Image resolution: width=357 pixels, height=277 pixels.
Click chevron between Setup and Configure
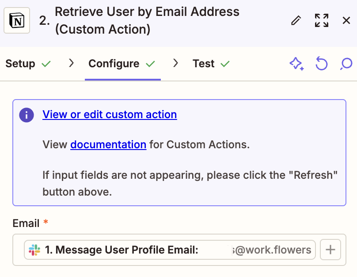[x=71, y=63]
